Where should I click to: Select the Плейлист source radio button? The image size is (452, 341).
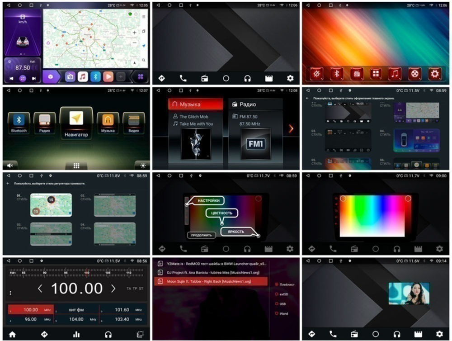coord(277,284)
